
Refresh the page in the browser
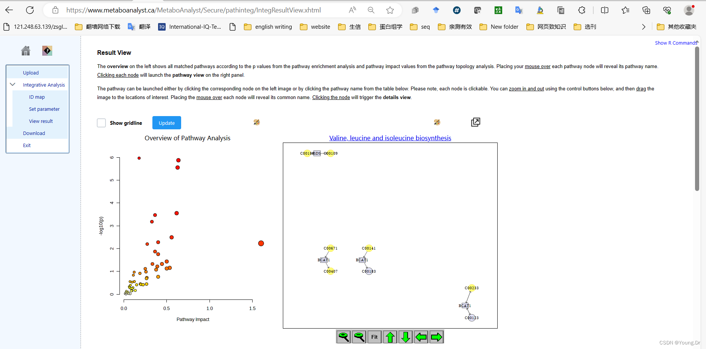30,10
